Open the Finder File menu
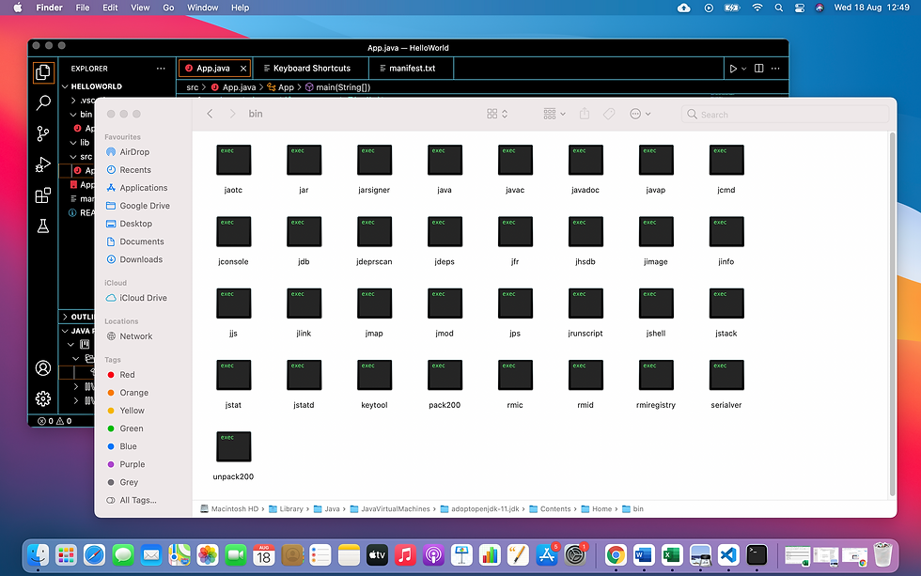 tap(83, 8)
